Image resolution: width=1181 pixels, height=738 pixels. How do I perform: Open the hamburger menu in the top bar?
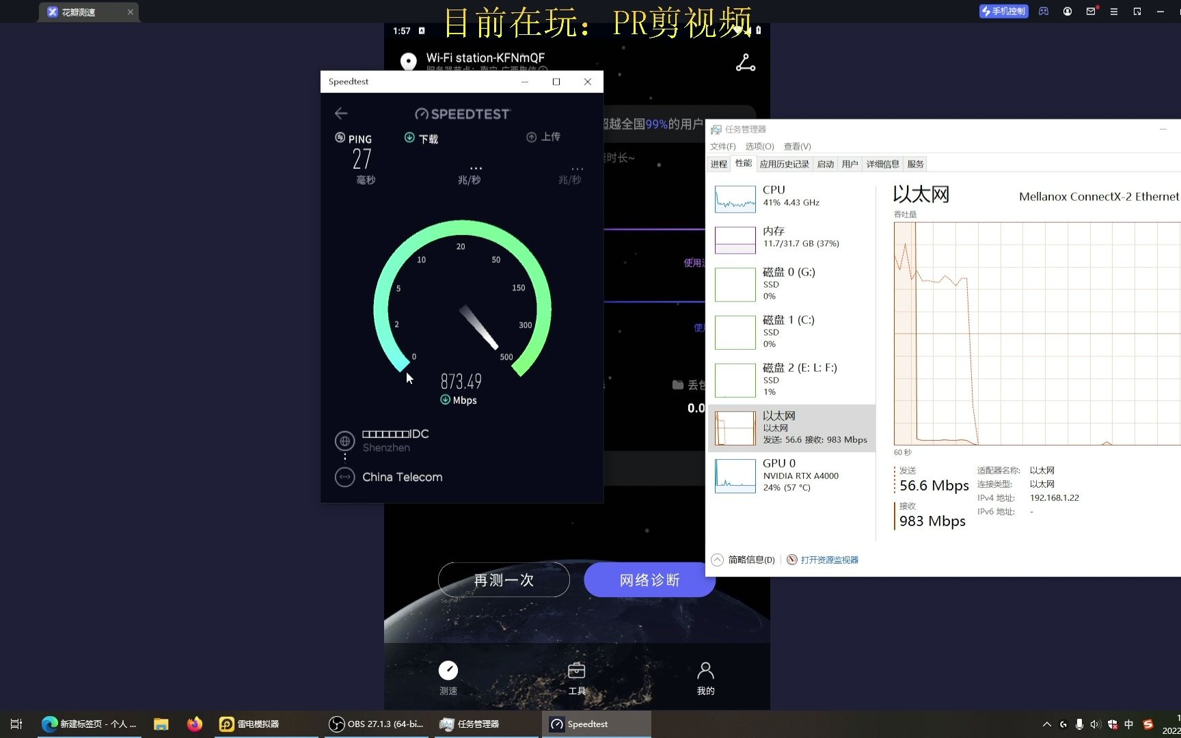1114,11
